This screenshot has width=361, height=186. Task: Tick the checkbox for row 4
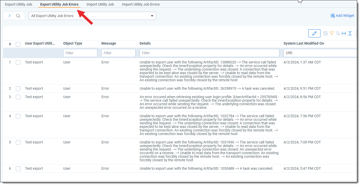(x=18, y=116)
